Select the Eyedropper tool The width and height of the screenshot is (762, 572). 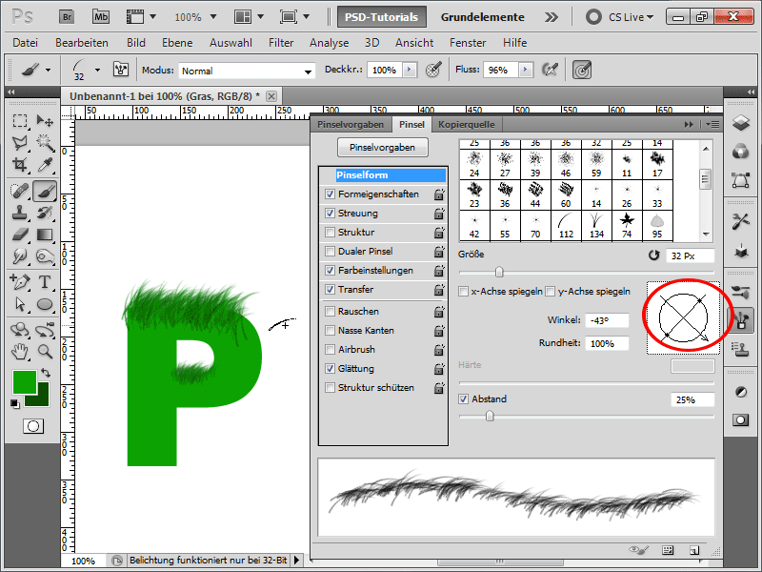[45, 165]
